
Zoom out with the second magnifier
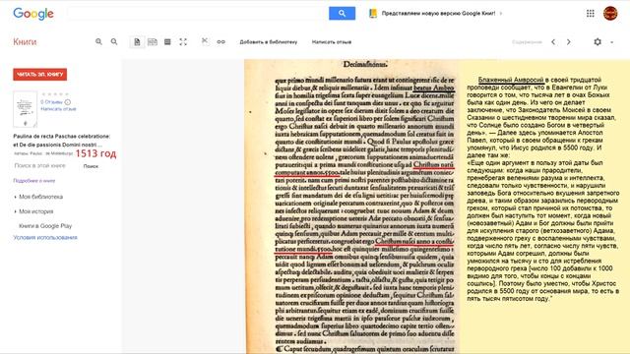[114, 41]
